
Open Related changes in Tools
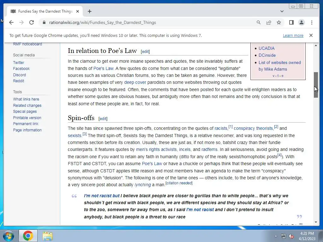coord(27,105)
